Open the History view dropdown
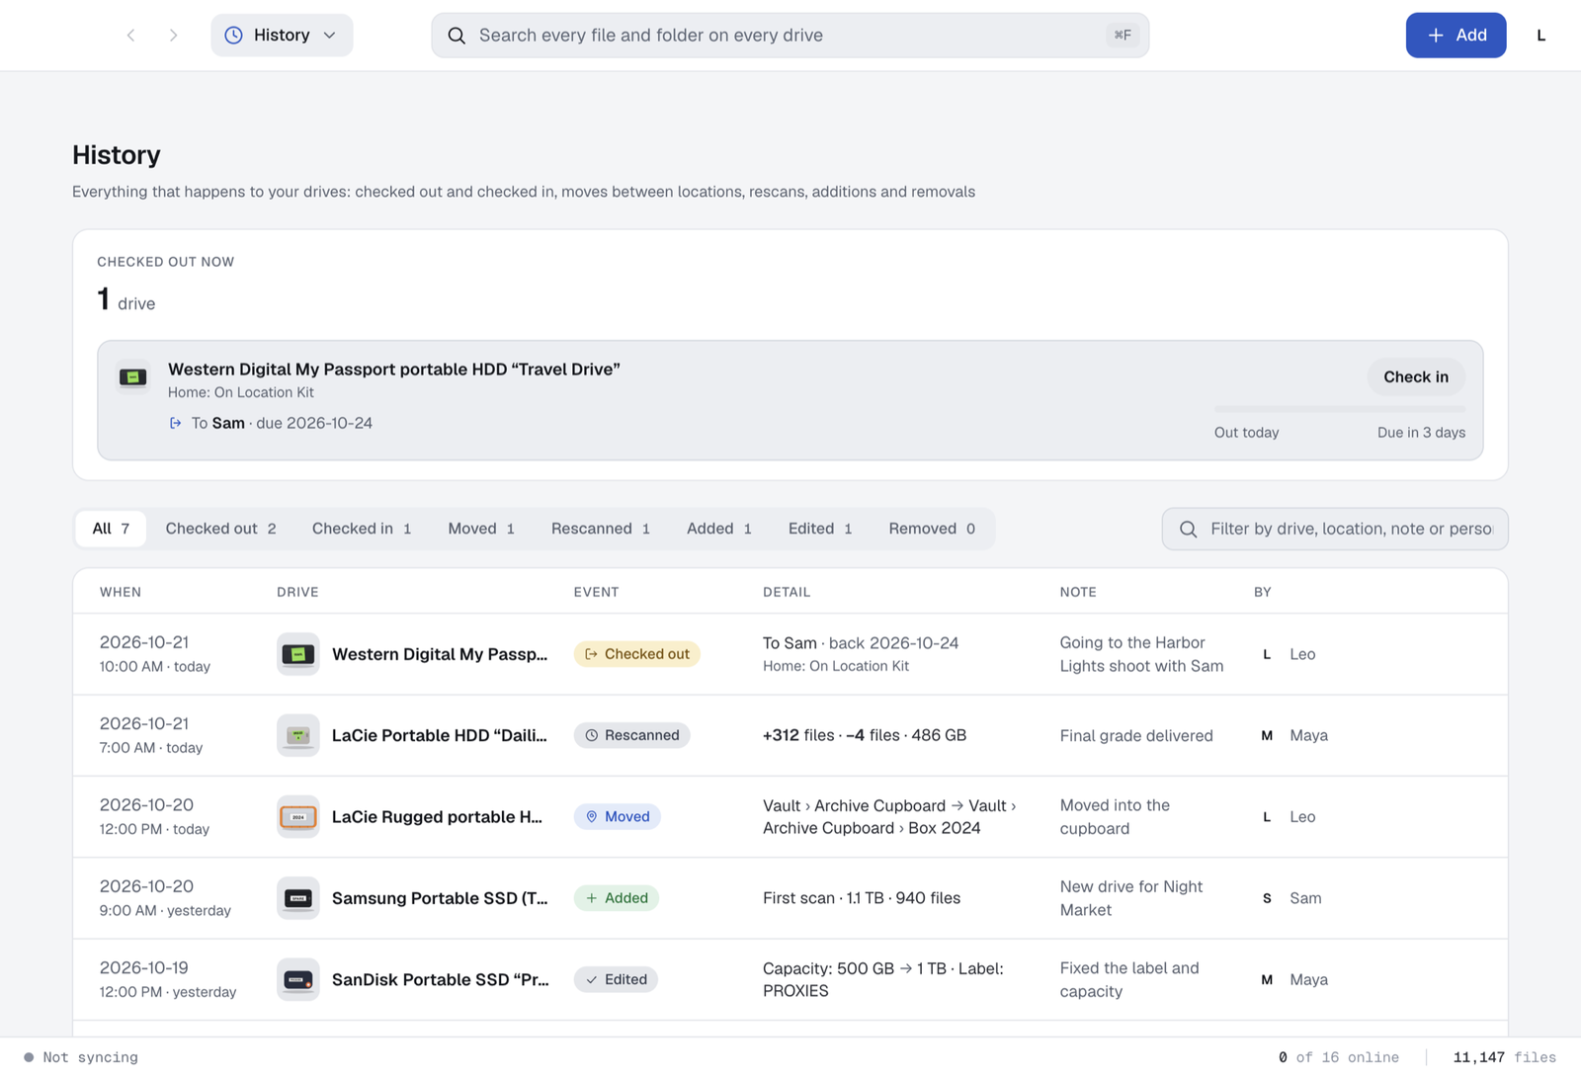Image resolution: width=1581 pixels, height=1077 pixels. tap(282, 36)
